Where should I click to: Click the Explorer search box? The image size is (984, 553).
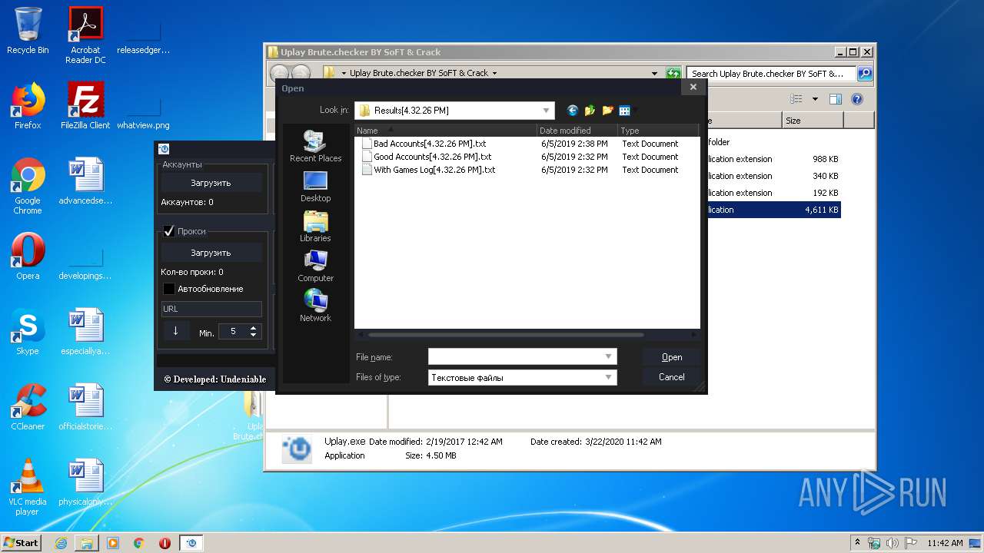pos(771,74)
